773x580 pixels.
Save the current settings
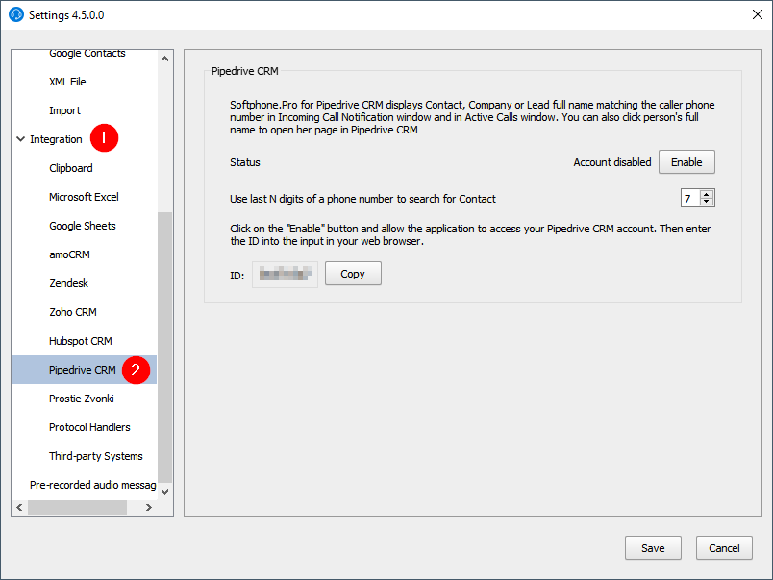point(653,547)
